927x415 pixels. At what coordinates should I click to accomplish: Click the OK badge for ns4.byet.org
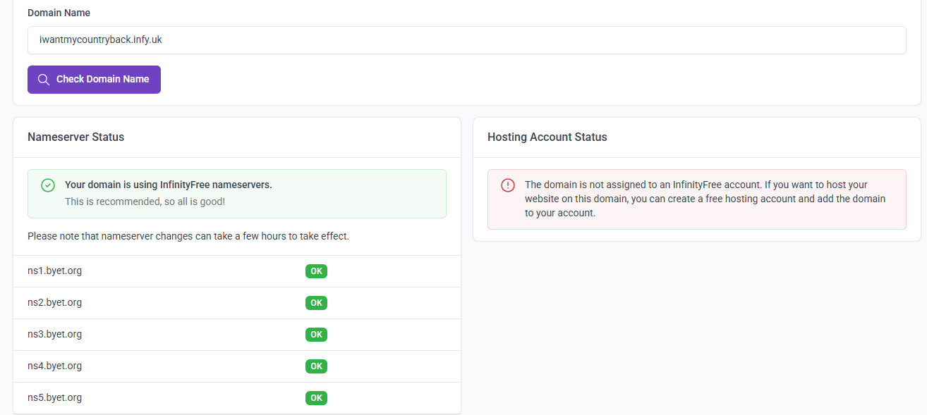[316, 366]
